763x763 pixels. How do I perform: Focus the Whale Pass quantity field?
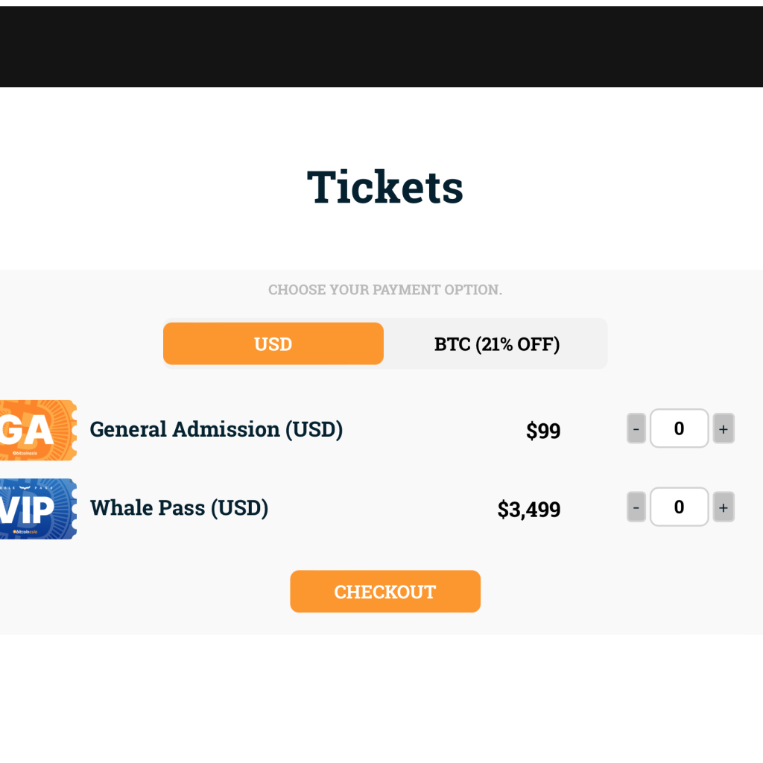tap(679, 507)
